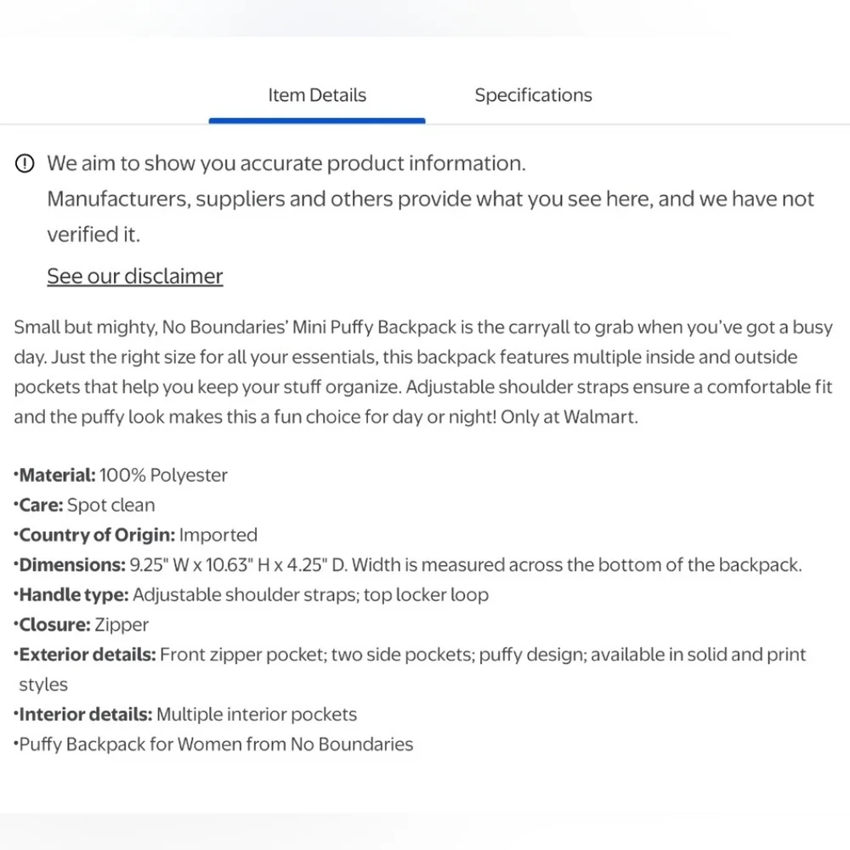This screenshot has width=850, height=850.
Task: Click the Interior details bullet line
Action: (x=185, y=715)
